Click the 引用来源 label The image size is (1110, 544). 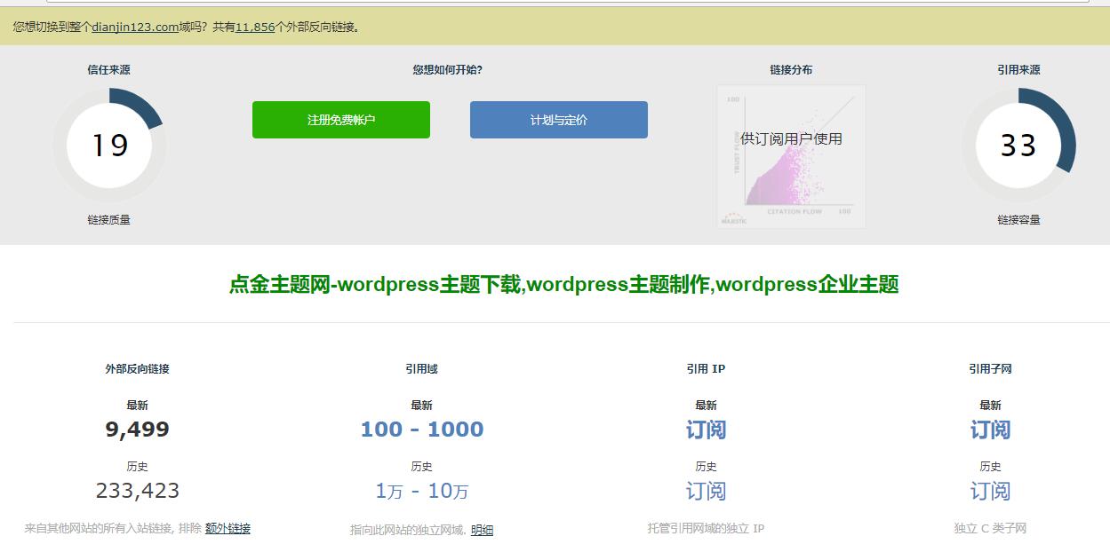click(1018, 69)
